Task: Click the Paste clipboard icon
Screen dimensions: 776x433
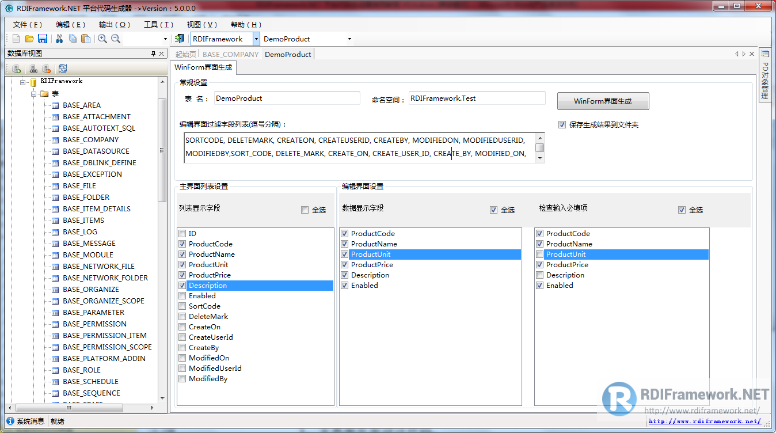Action: (86, 39)
